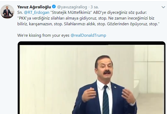Click the text 'We're kissing from your eyes'
The width and height of the screenshot is (167, 114).
coord(43,35)
